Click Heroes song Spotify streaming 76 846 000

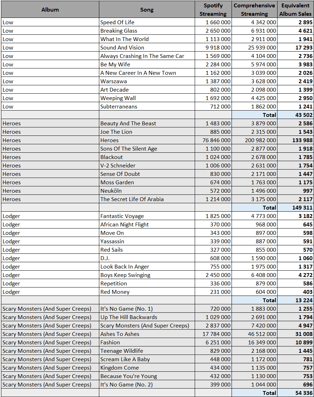[x=213, y=140]
